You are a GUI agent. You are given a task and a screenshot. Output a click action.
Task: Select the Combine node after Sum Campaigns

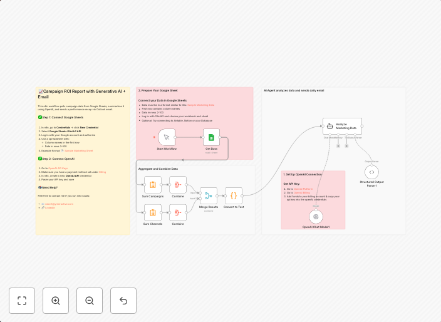[178, 185]
